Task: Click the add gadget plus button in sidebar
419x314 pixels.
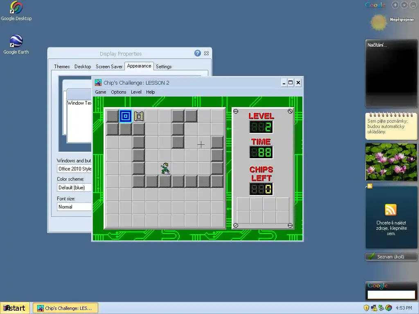Action: point(395,5)
